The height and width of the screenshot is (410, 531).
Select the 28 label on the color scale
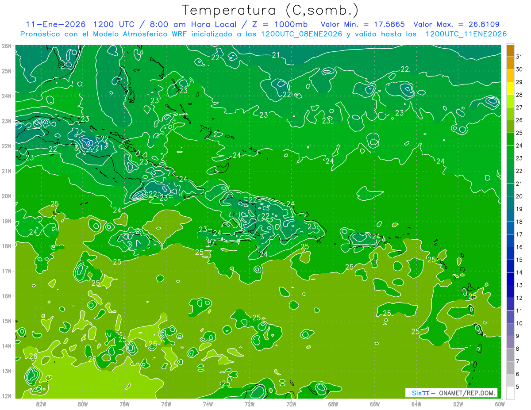(519, 95)
